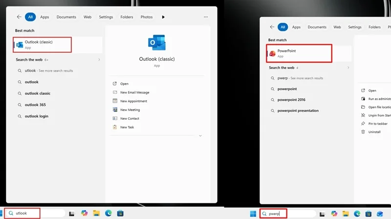Select the Web tab in right search panel

point(337,27)
